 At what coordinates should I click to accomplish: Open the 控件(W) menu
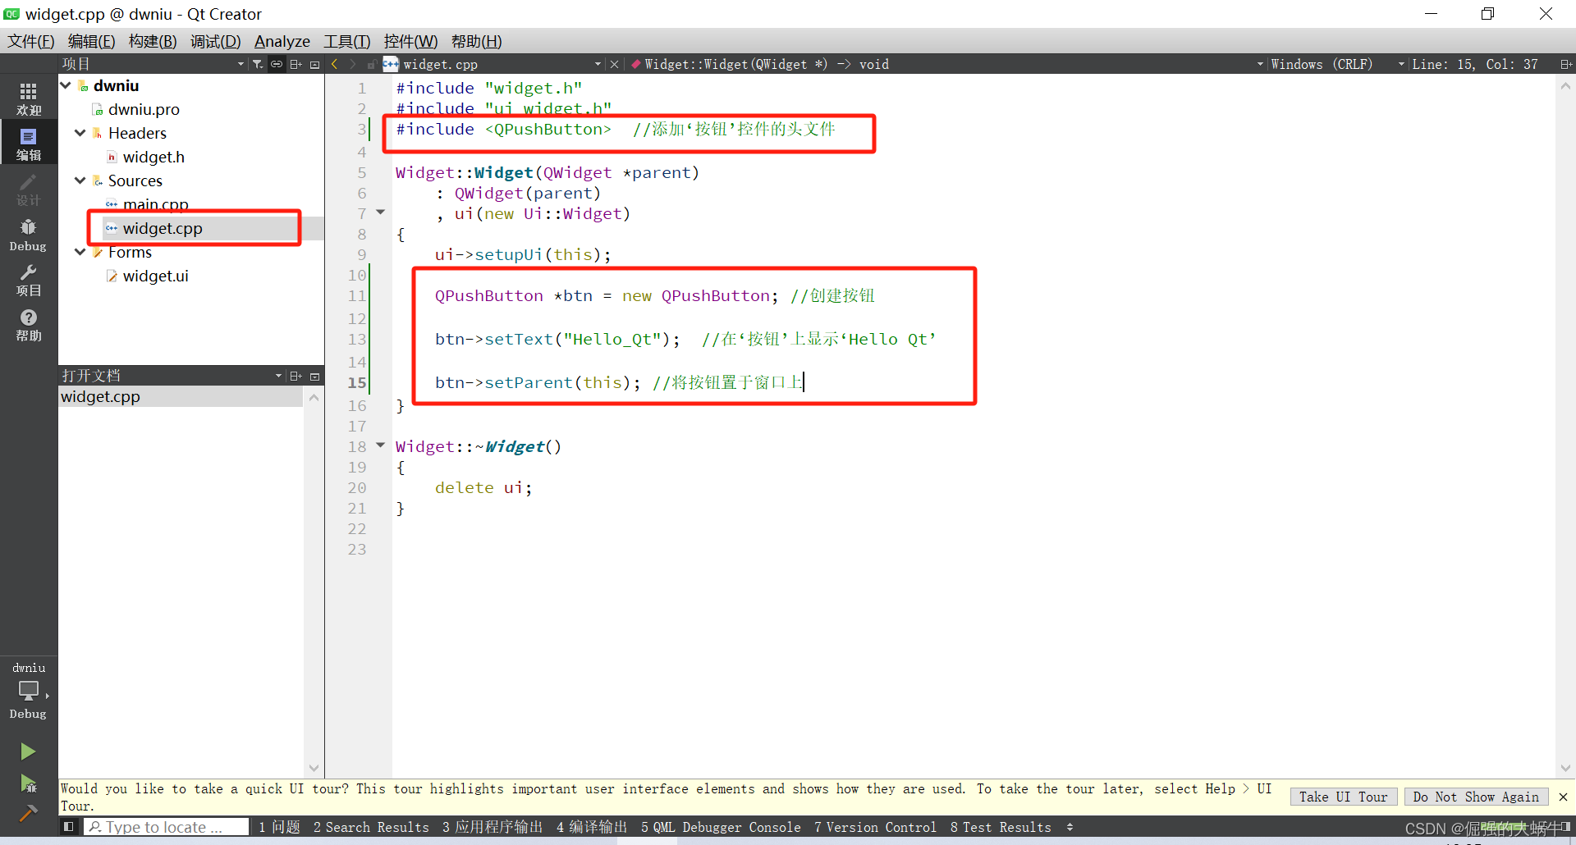[x=410, y=41]
